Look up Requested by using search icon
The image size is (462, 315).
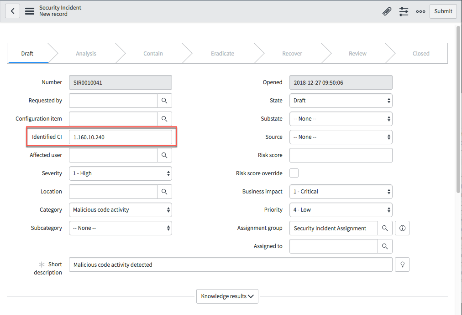[x=164, y=101]
